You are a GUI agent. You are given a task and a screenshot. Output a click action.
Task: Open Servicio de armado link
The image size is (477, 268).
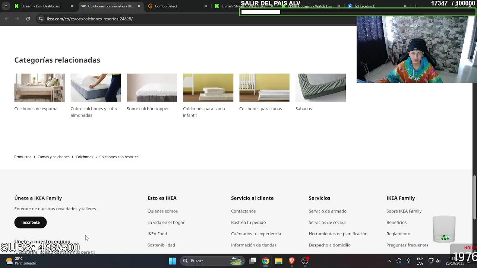click(x=328, y=211)
